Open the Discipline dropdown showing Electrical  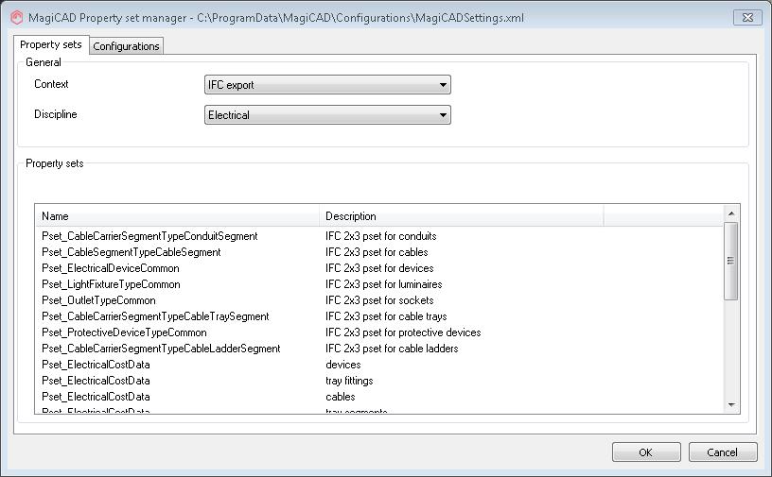[327, 115]
